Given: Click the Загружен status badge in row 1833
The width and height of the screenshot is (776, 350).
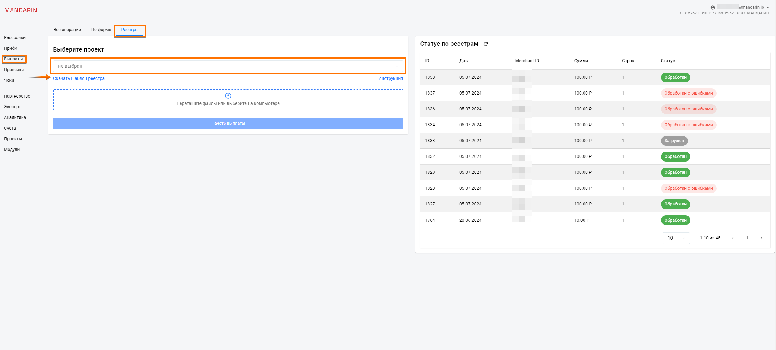Looking at the screenshot, I should point(674,141).
